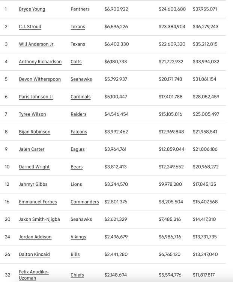Open Bryce Young's player link
Viewport: 233px width, 282px height.
click(32, 9)
